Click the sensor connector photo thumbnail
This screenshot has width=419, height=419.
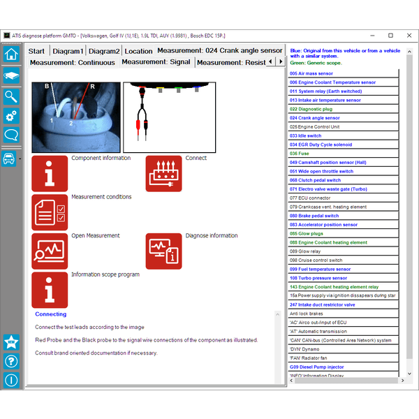click(76, 117)
